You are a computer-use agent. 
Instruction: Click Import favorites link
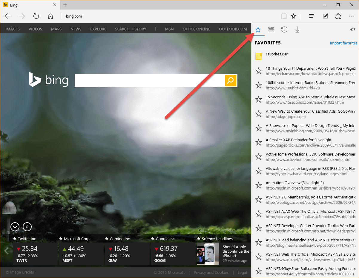pyautogui.click(x=343, y=43)
